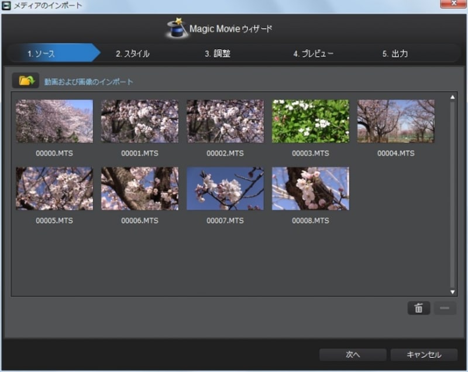
Task: Click the import folder icon
Action: [x=26, y=81]
